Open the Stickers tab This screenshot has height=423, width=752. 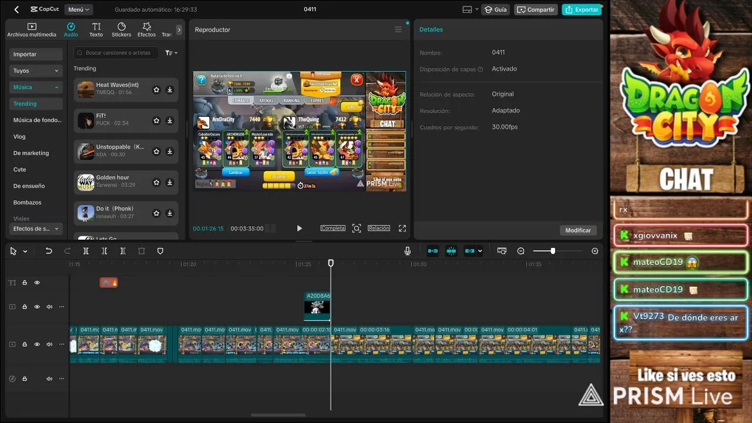[122, 30]
